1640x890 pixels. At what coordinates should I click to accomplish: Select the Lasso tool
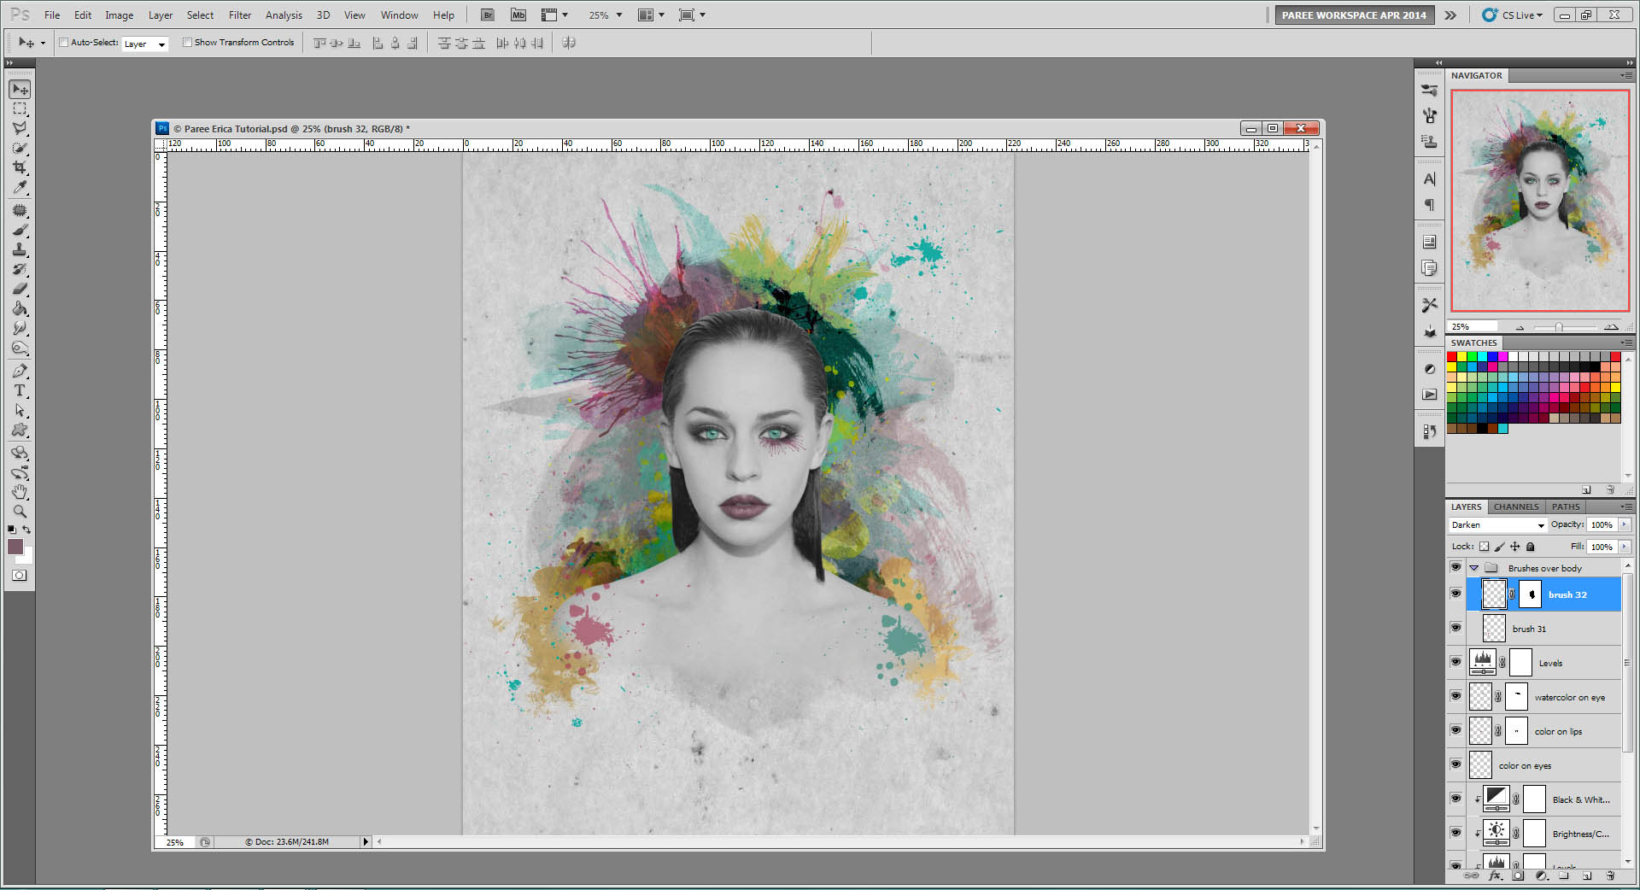(19, 128)
